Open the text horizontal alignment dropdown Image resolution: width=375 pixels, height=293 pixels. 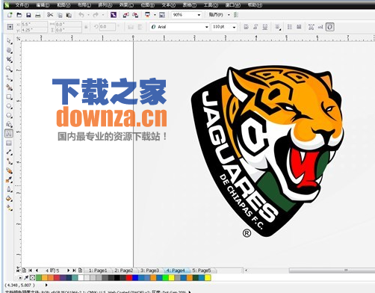(x=277, y=27)
